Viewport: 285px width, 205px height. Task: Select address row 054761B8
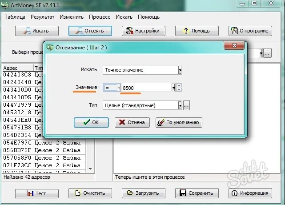point(17,128)
